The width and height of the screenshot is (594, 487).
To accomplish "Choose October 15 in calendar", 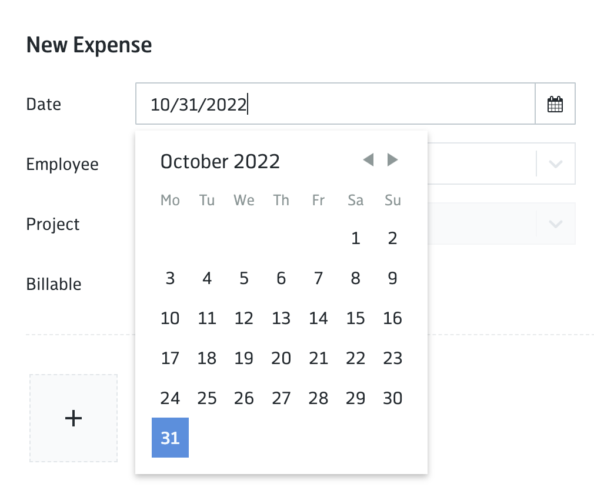I will tap(355, 318).
